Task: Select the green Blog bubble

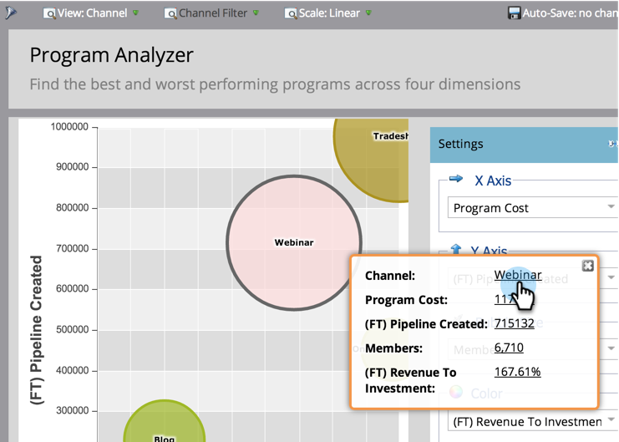Action: (x=165, y=421)
